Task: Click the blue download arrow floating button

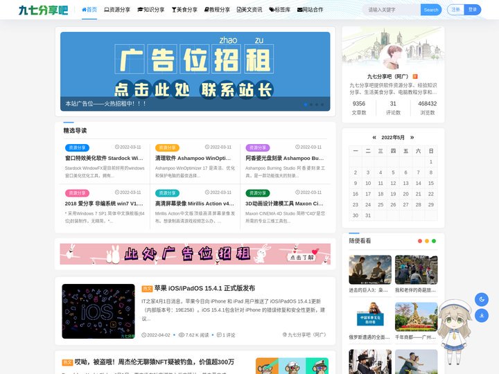Action: tap(482, 316)
